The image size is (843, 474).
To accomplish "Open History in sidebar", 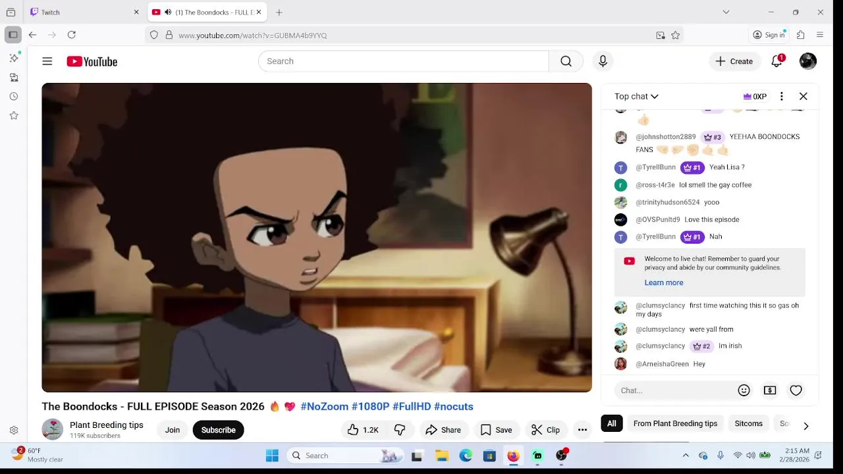I will (14, 96).
